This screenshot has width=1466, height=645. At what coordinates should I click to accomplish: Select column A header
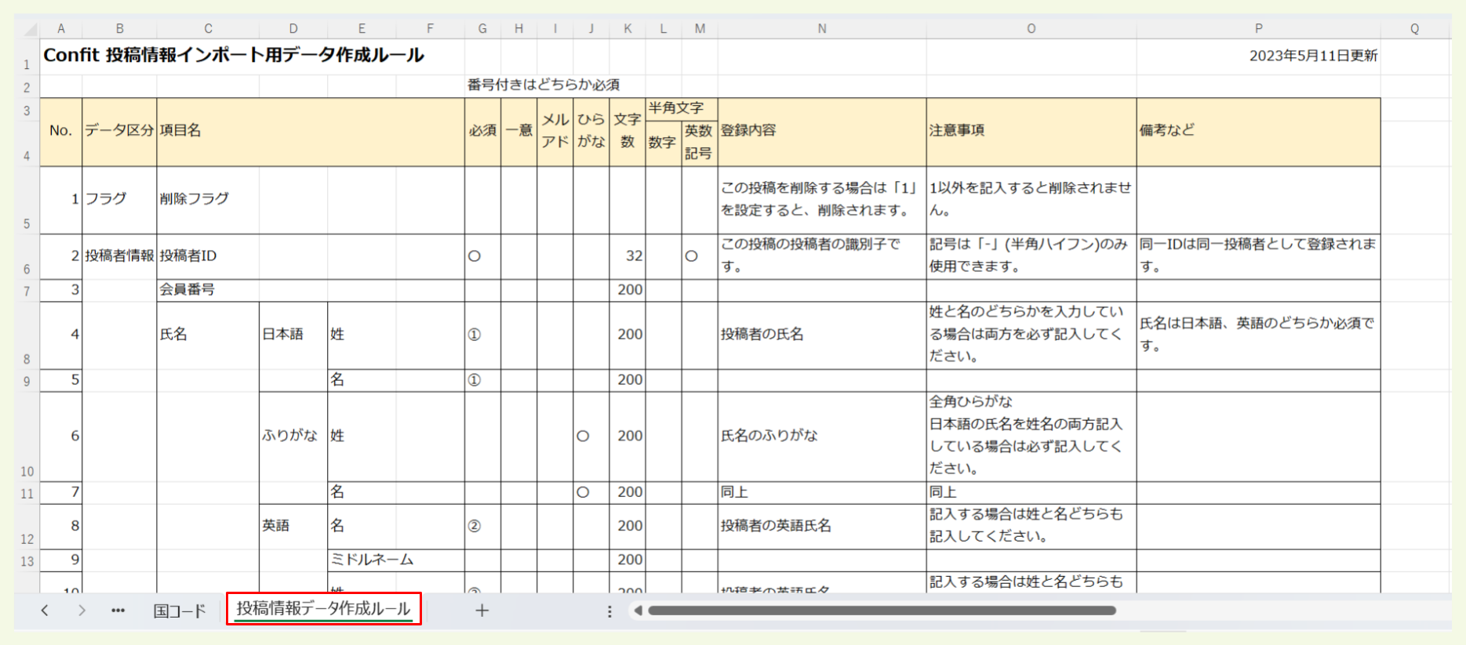point(61,29)
